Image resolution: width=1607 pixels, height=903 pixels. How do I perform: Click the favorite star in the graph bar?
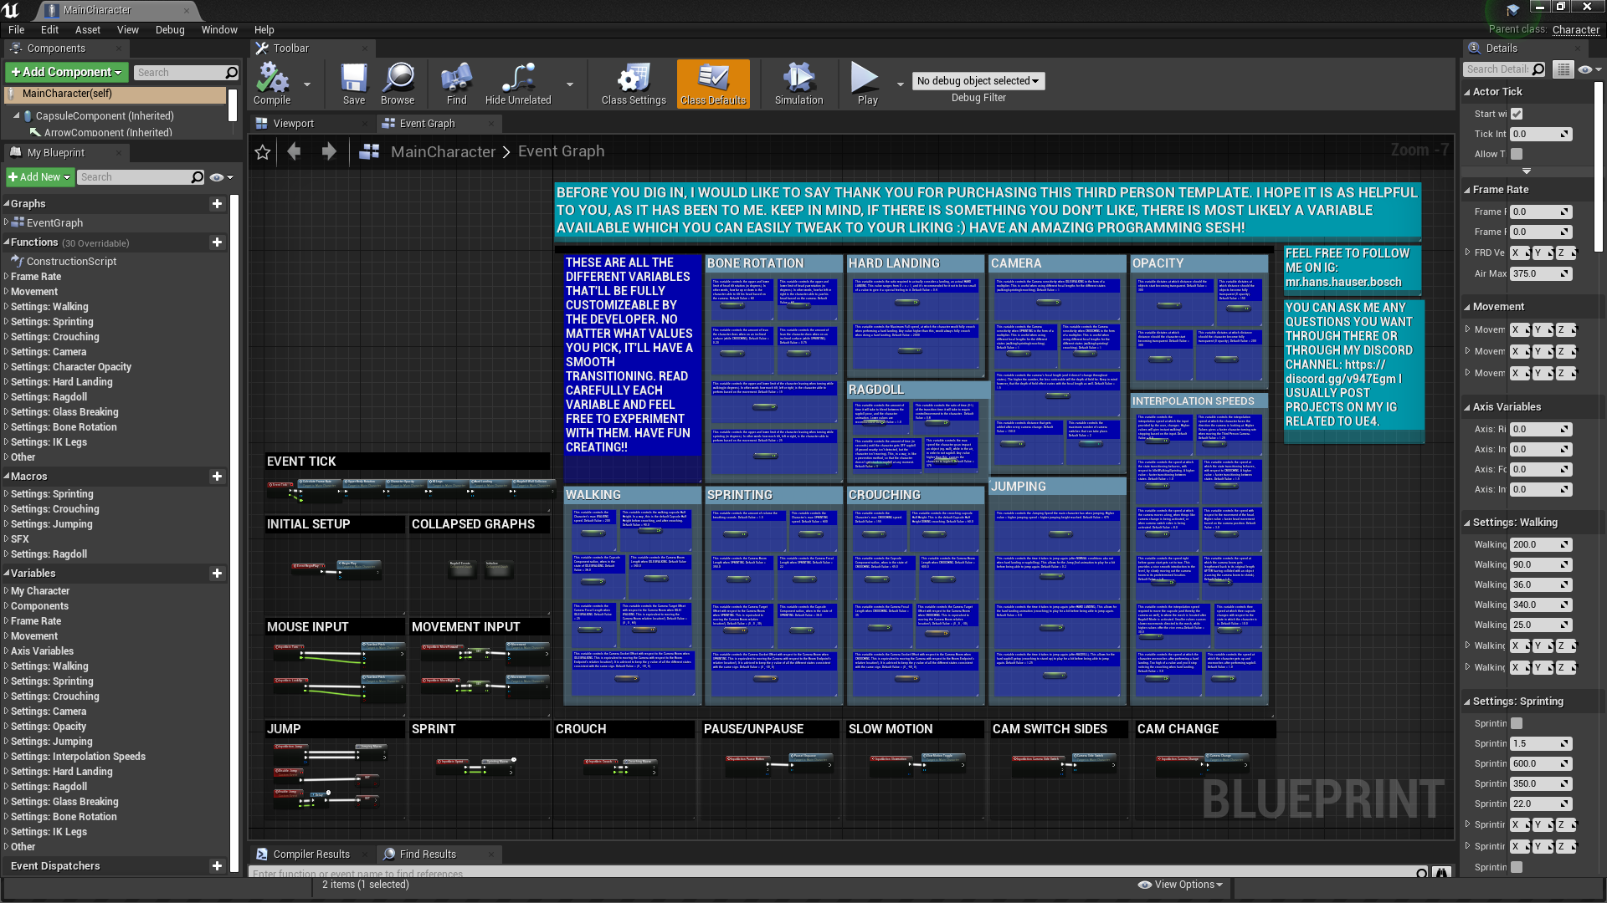click(x=263, y=152)
